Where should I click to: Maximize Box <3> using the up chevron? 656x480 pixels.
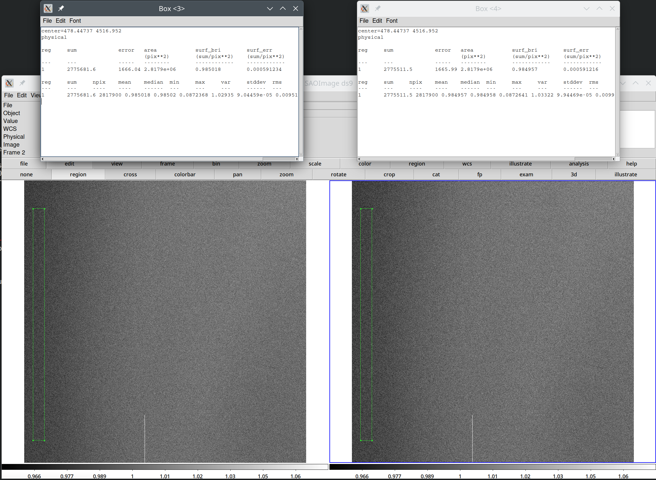[x=283, y=8]
